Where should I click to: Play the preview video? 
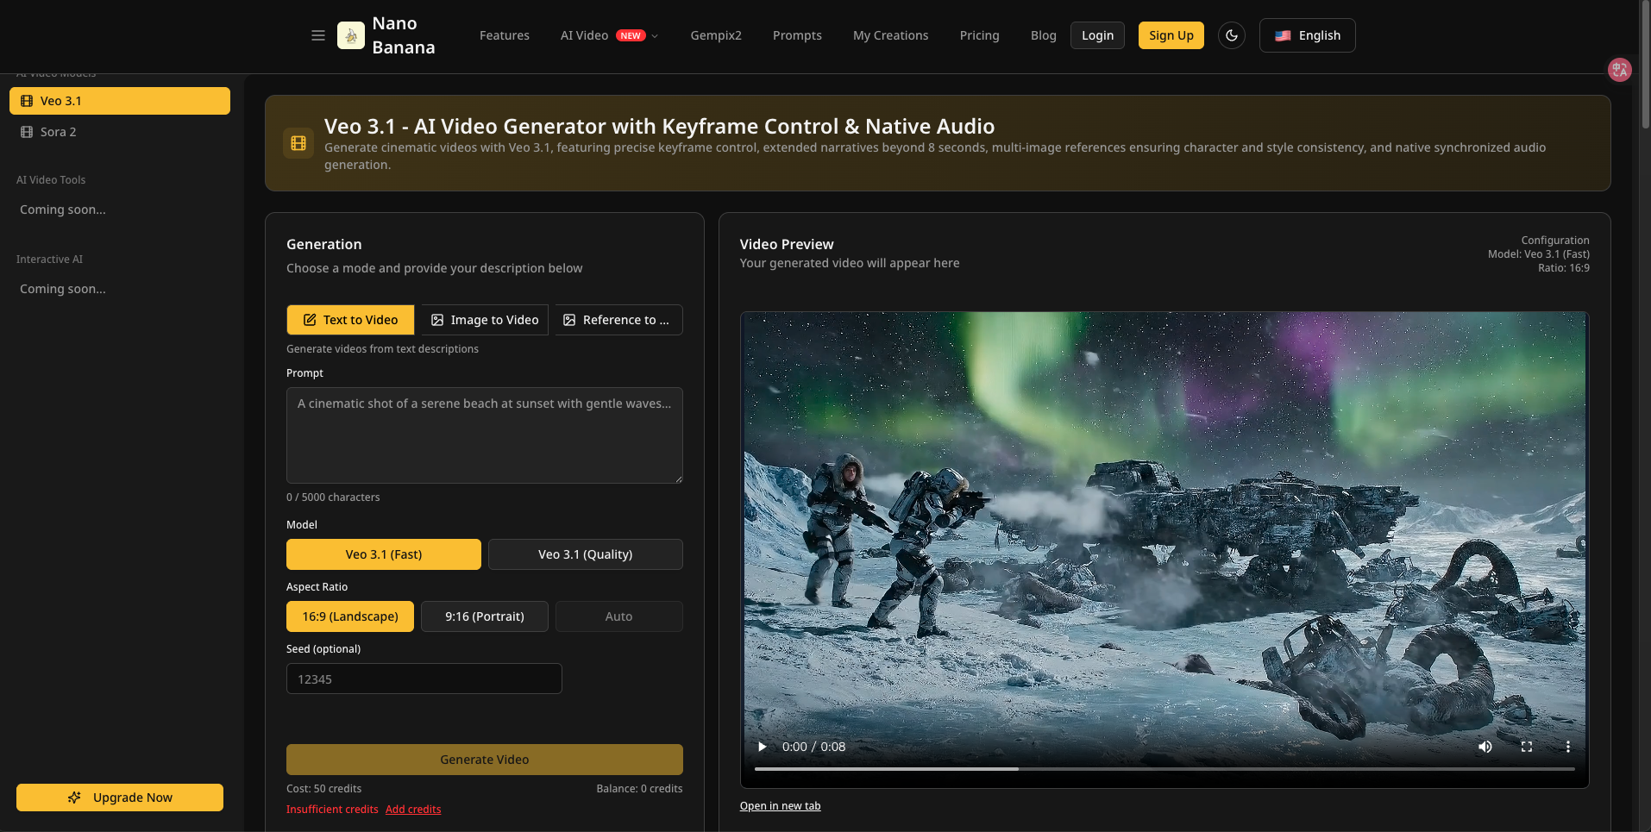tap(762, 747)
